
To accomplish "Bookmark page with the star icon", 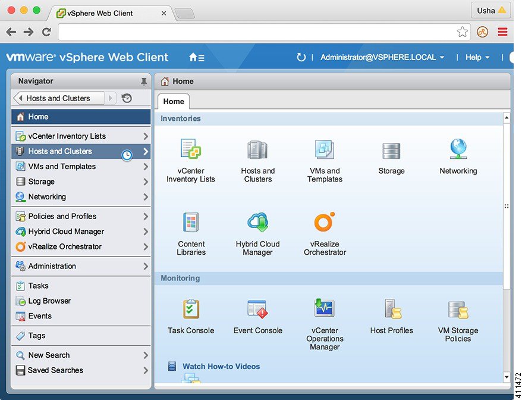I will (x=462, y=32).
